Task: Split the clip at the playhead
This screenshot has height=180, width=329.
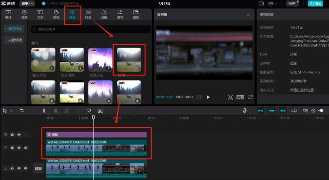Action: click(44, 111)
